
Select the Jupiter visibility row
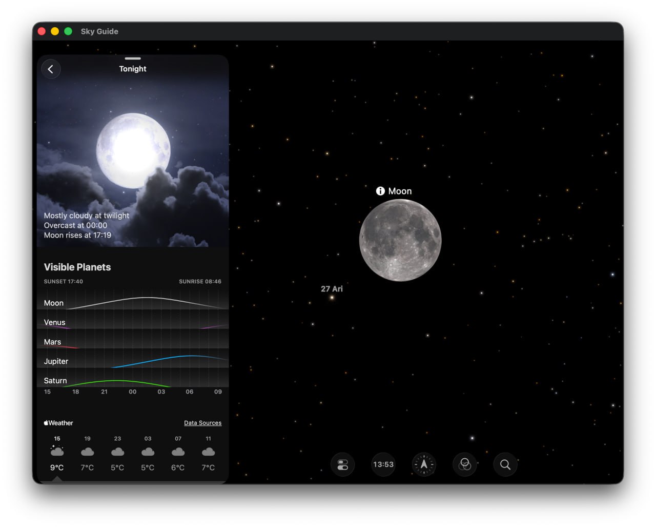coord(133,361)
